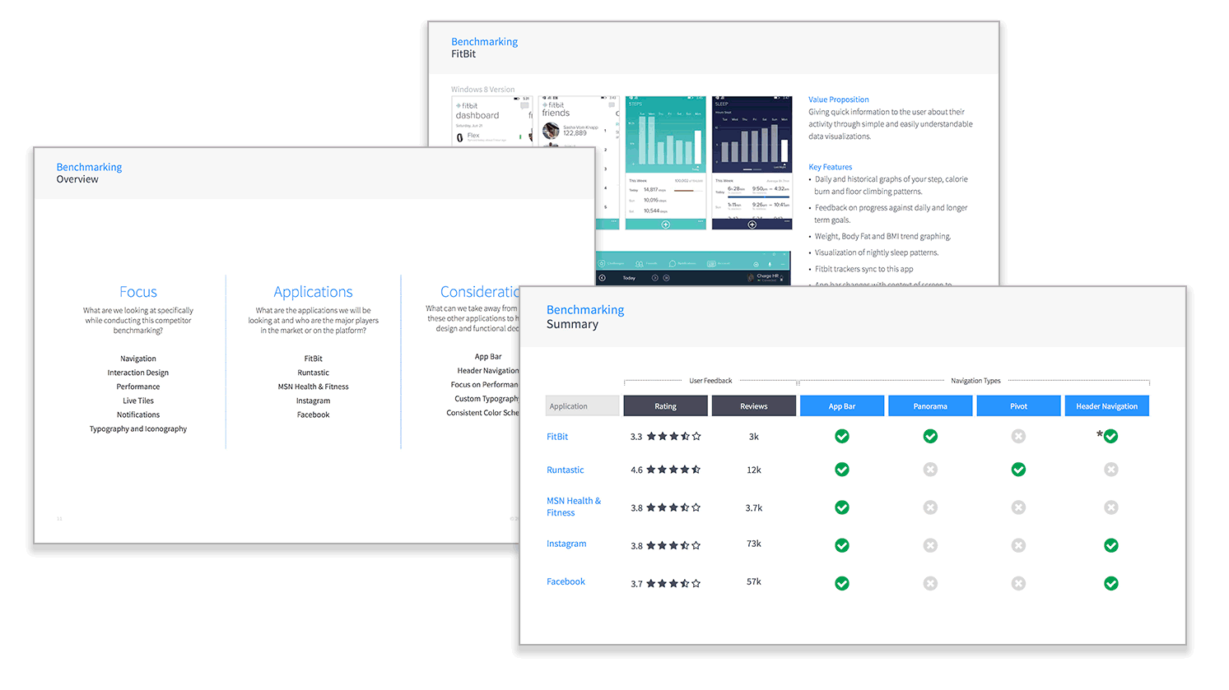Click Performance in the Focus list
The image size is (1229, 690).
138,387
